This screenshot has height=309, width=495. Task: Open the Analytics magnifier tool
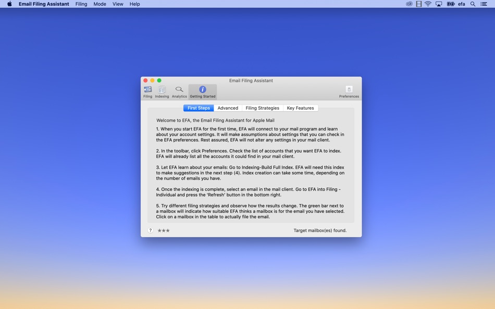(x=179, y=92)
